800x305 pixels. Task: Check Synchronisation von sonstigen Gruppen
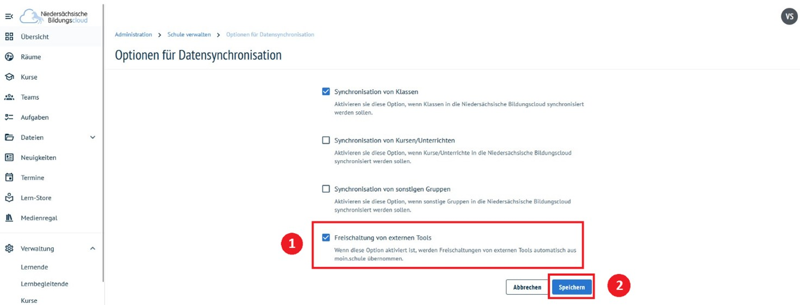pos(326,189)
